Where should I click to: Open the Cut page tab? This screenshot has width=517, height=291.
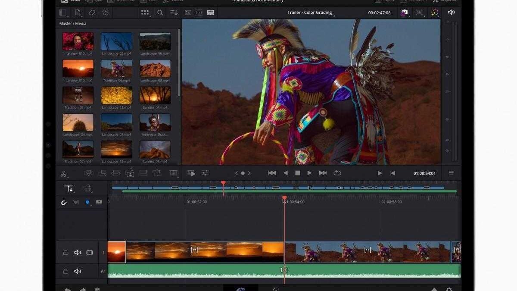(x=240, y=289)
